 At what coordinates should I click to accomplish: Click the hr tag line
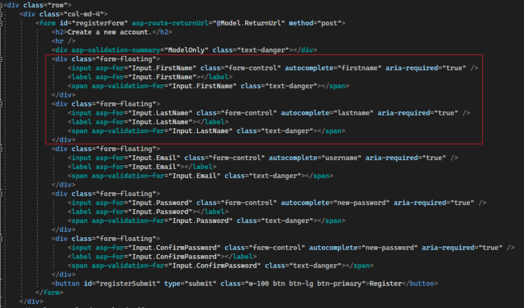click(64, 41)
